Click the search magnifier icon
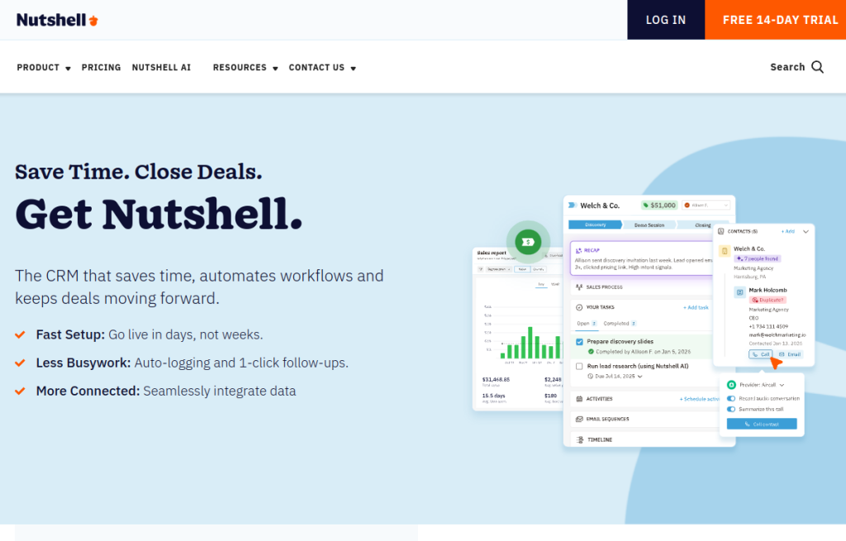Viewport: 846px width, 541px height. click(817, 67)
